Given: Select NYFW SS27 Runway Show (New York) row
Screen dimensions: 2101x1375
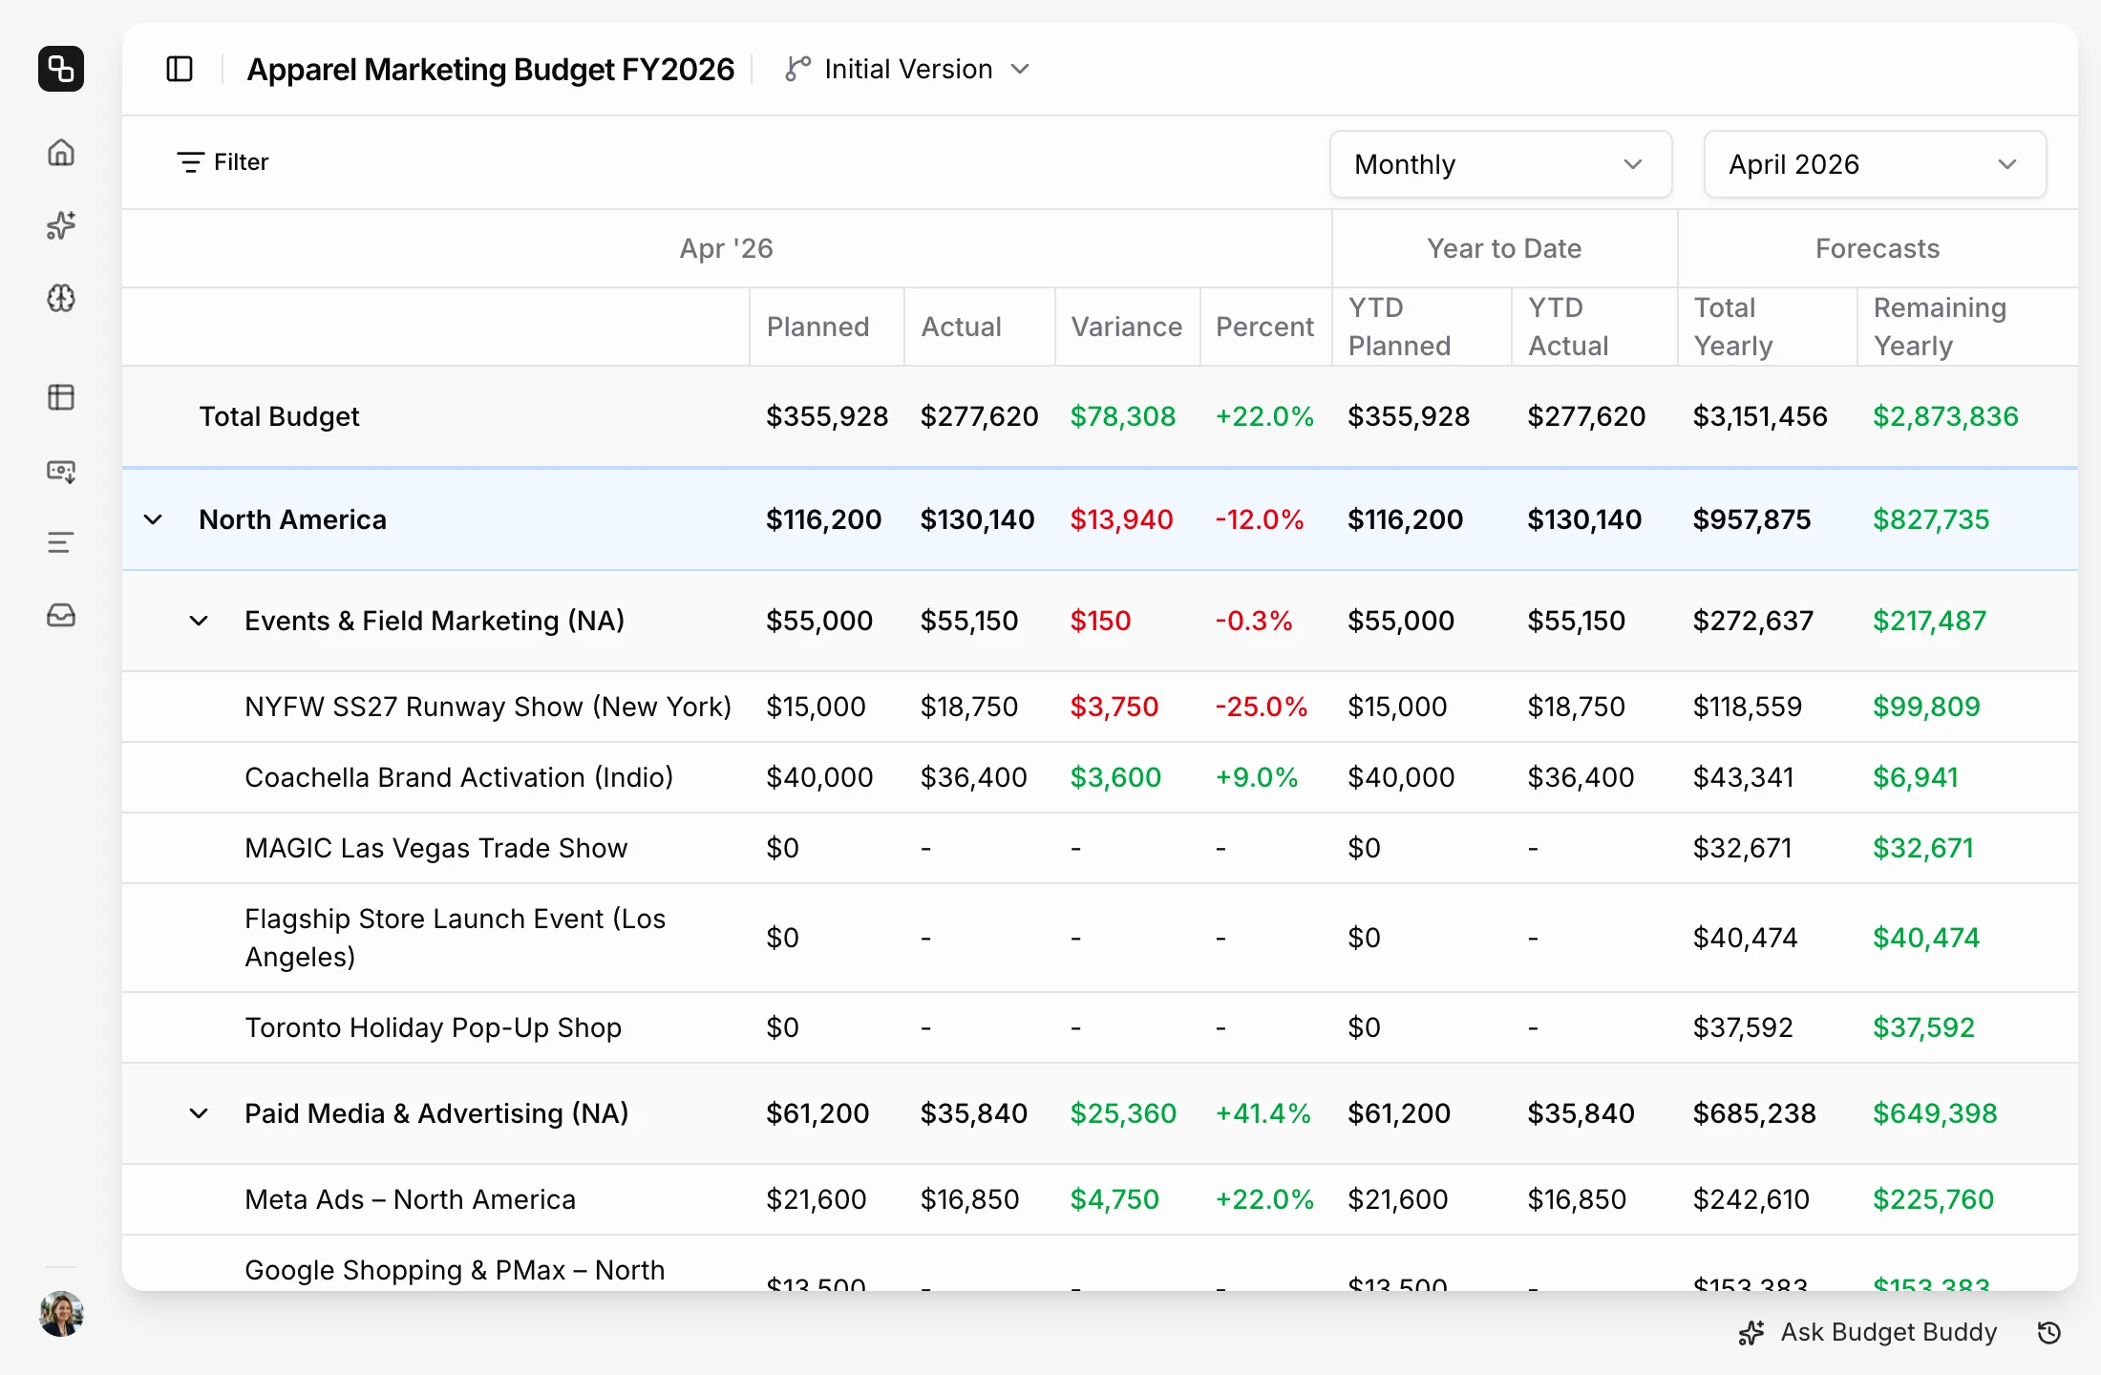Looking at the screenshot, I should [1099, 707].
